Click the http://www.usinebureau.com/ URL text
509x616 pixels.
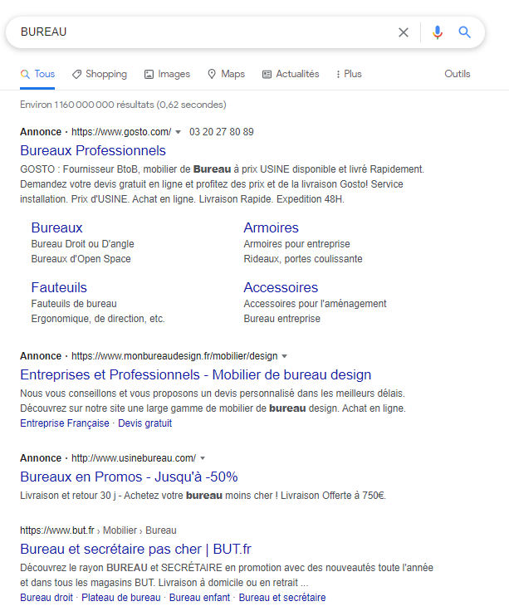134,458
